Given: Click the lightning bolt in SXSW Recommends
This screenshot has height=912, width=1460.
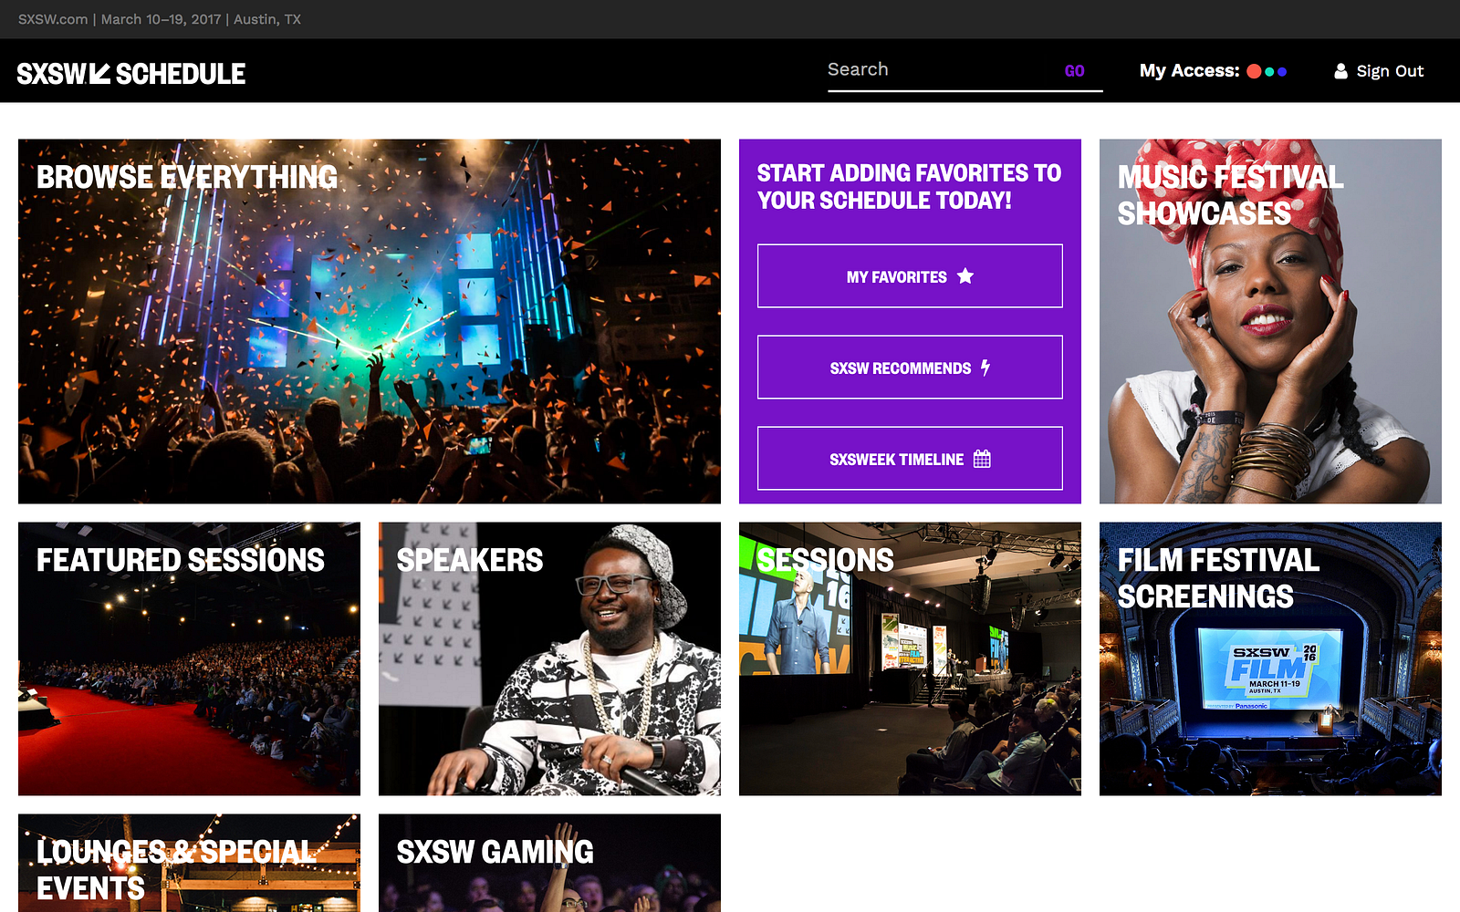Looking at the screenshot, I should [985, 368].
